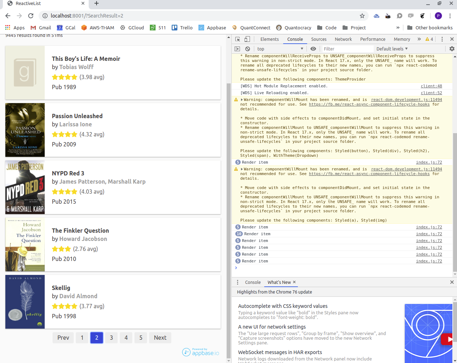457x363 pixels.
Task: Show the console sidebar icon
Action: (237, 49)
